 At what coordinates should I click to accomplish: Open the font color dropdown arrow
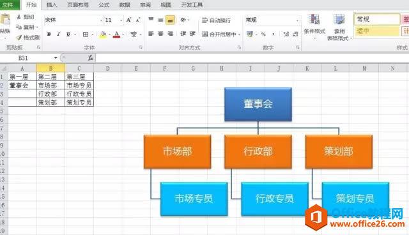click(x=123, y=34)
